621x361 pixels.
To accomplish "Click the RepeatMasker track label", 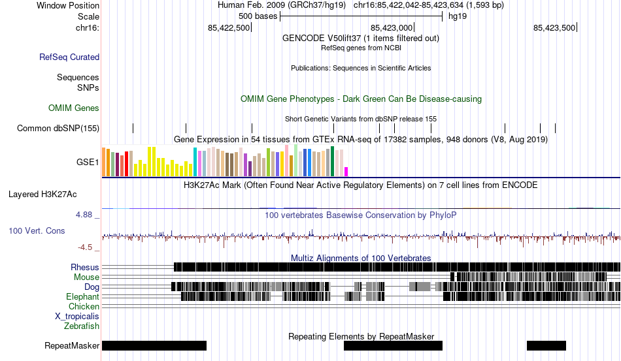I will pos(72,345).
